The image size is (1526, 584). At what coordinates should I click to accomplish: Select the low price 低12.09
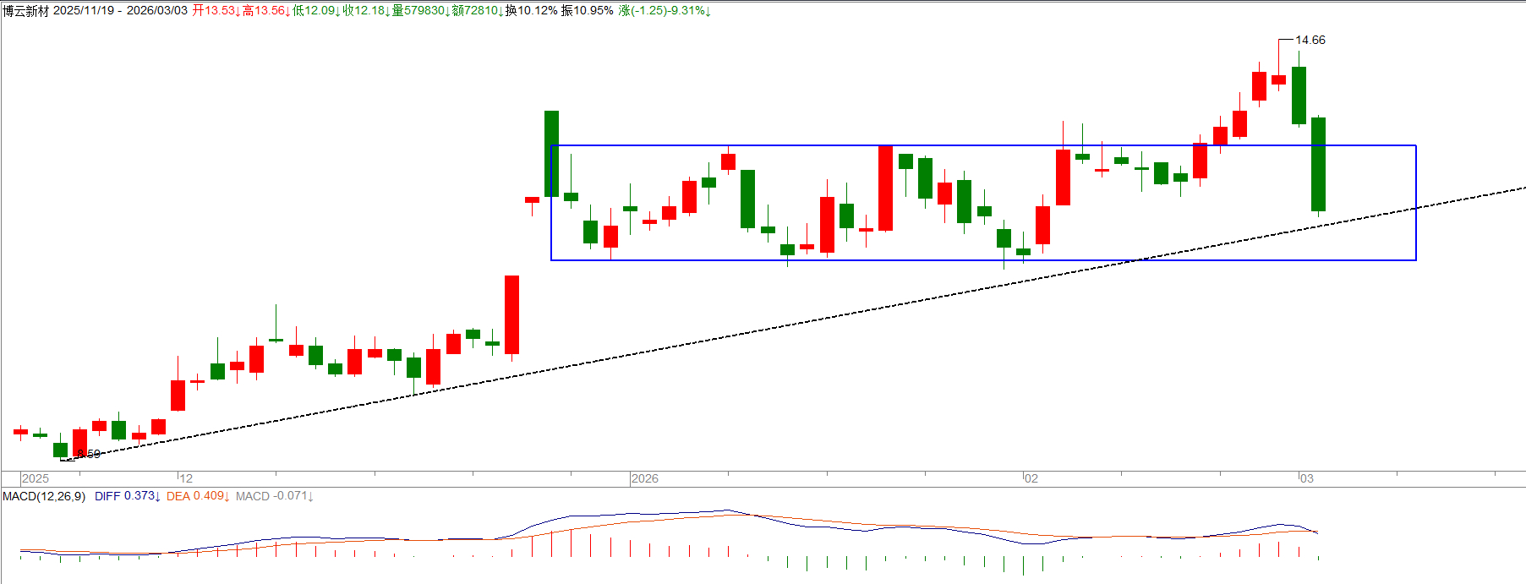click(315, 11)
